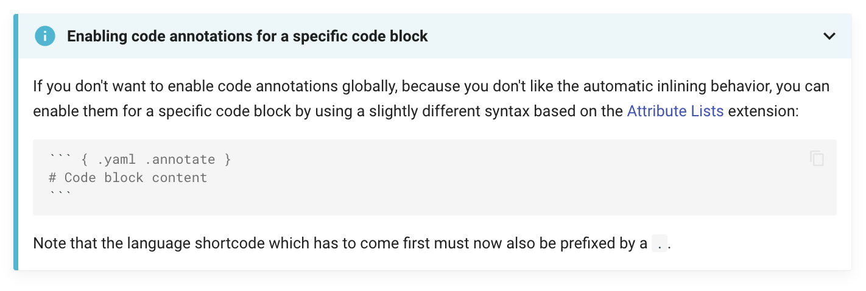Image resolution: width=866 pixels, height=291 pixels.
Task: Click the opening triple backticks in the code
Action: pos(60,157)
